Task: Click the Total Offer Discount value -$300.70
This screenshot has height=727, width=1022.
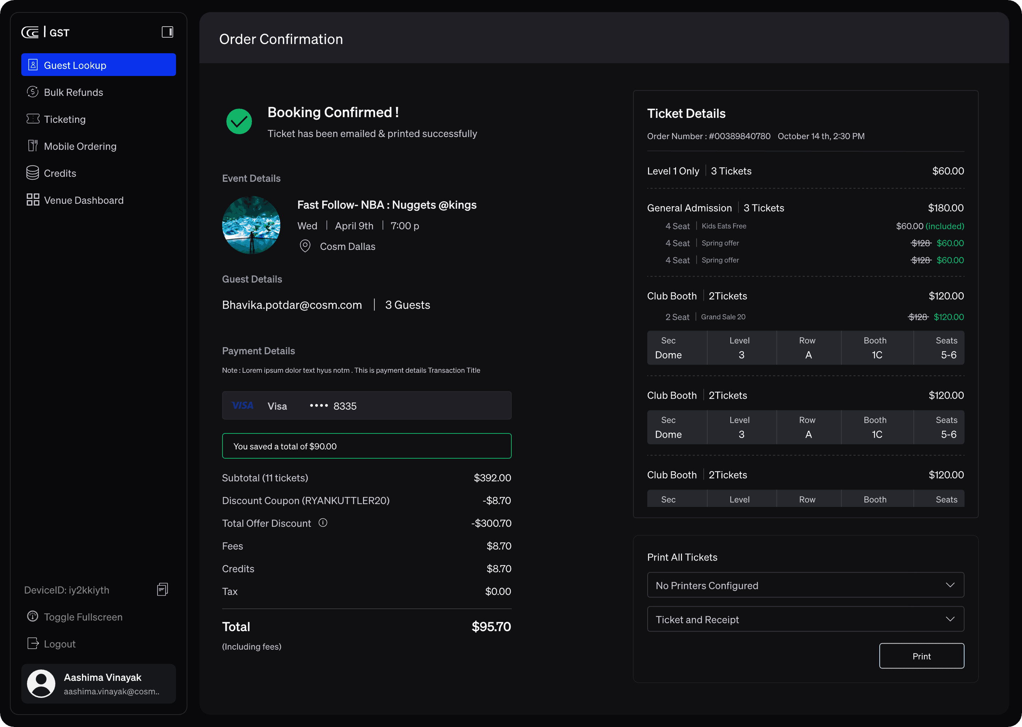Action: coord(491,523)
